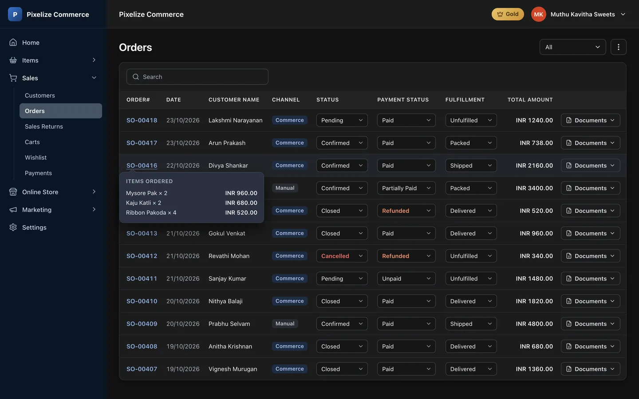This screenshot has width=639, height=399.
Task: Expand the Online Store section chevron
Action: pos(94,192)
